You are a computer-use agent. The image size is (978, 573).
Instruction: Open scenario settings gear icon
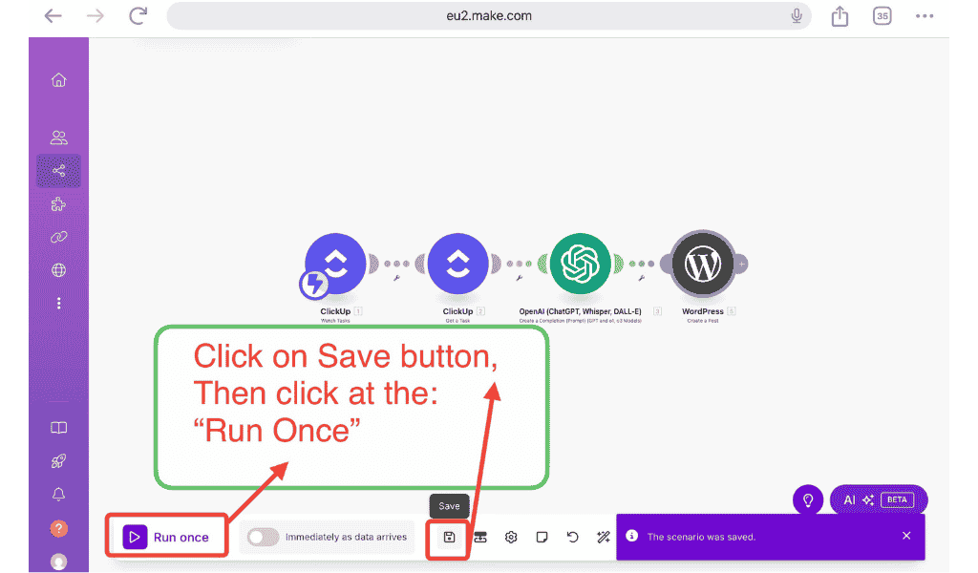pyautogui.click(x=511, y=537)
